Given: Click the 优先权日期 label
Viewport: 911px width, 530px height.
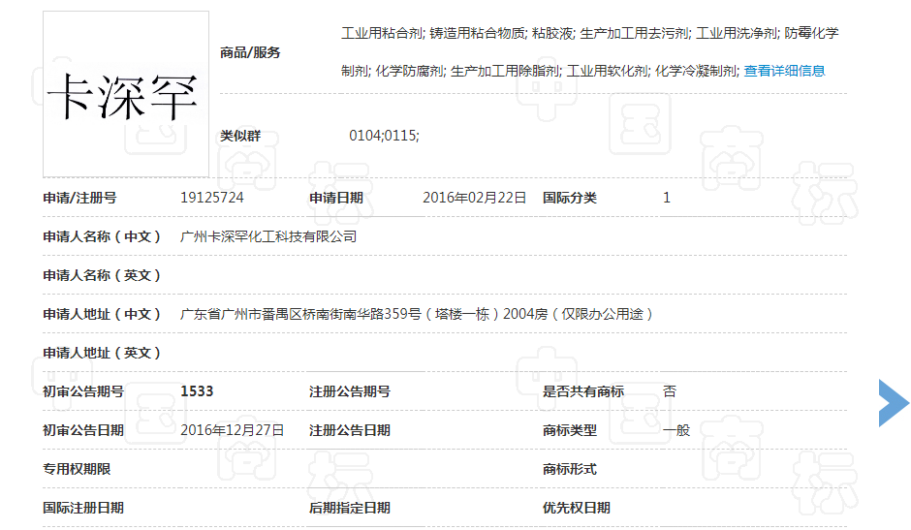Looking at the screenshot, I should pos(577,508).
